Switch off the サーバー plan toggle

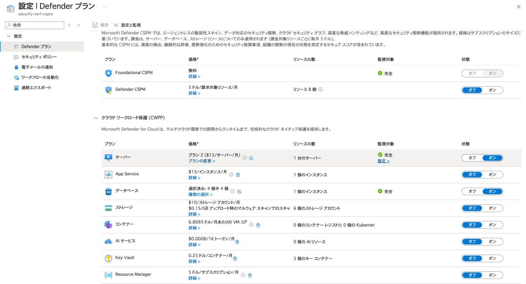pyautogui.click(x=472, y=158)
